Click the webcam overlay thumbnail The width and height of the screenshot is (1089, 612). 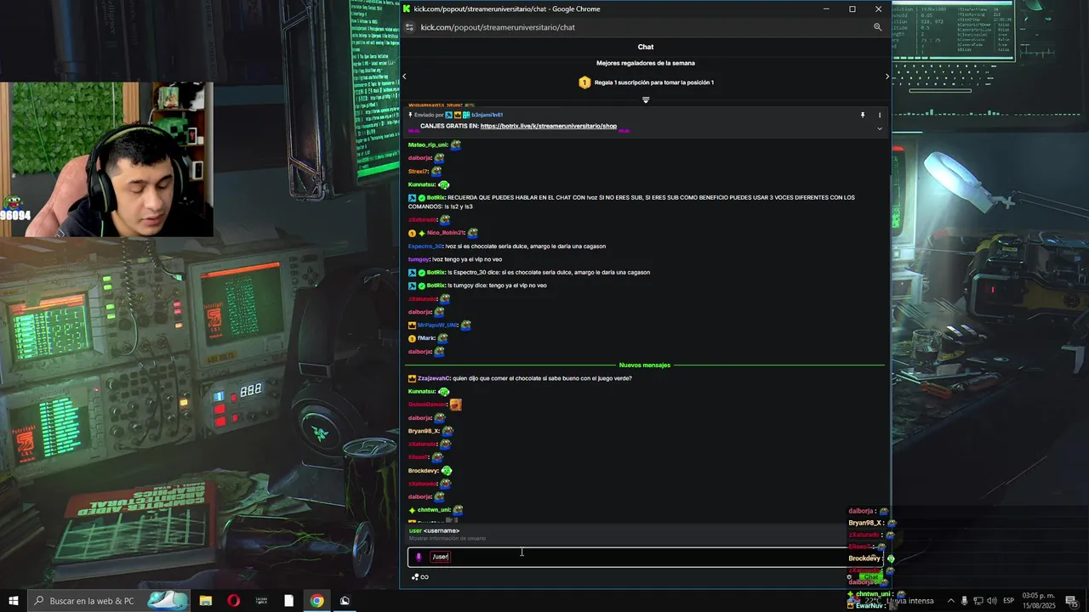tap(106, 159)
